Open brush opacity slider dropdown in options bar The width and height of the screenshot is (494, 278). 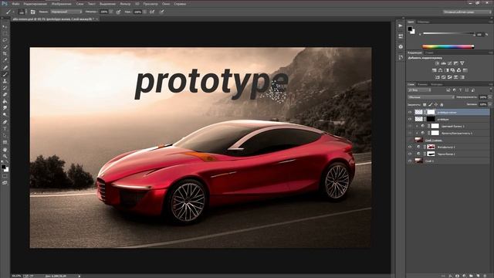pyautogui.click(x=111, y=12)
